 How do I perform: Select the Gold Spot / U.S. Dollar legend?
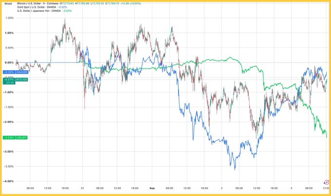click(37, 7)
